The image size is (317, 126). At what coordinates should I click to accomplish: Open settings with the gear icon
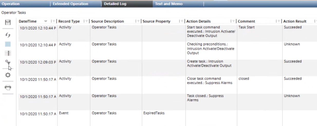[x=8, y=75]
